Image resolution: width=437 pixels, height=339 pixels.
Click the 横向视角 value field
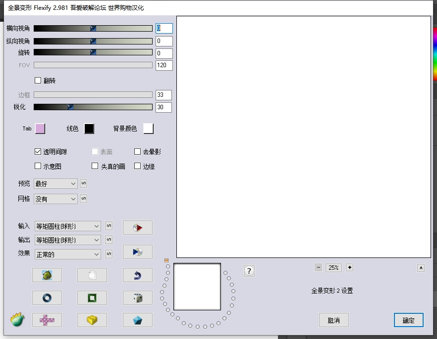point(164,28)
